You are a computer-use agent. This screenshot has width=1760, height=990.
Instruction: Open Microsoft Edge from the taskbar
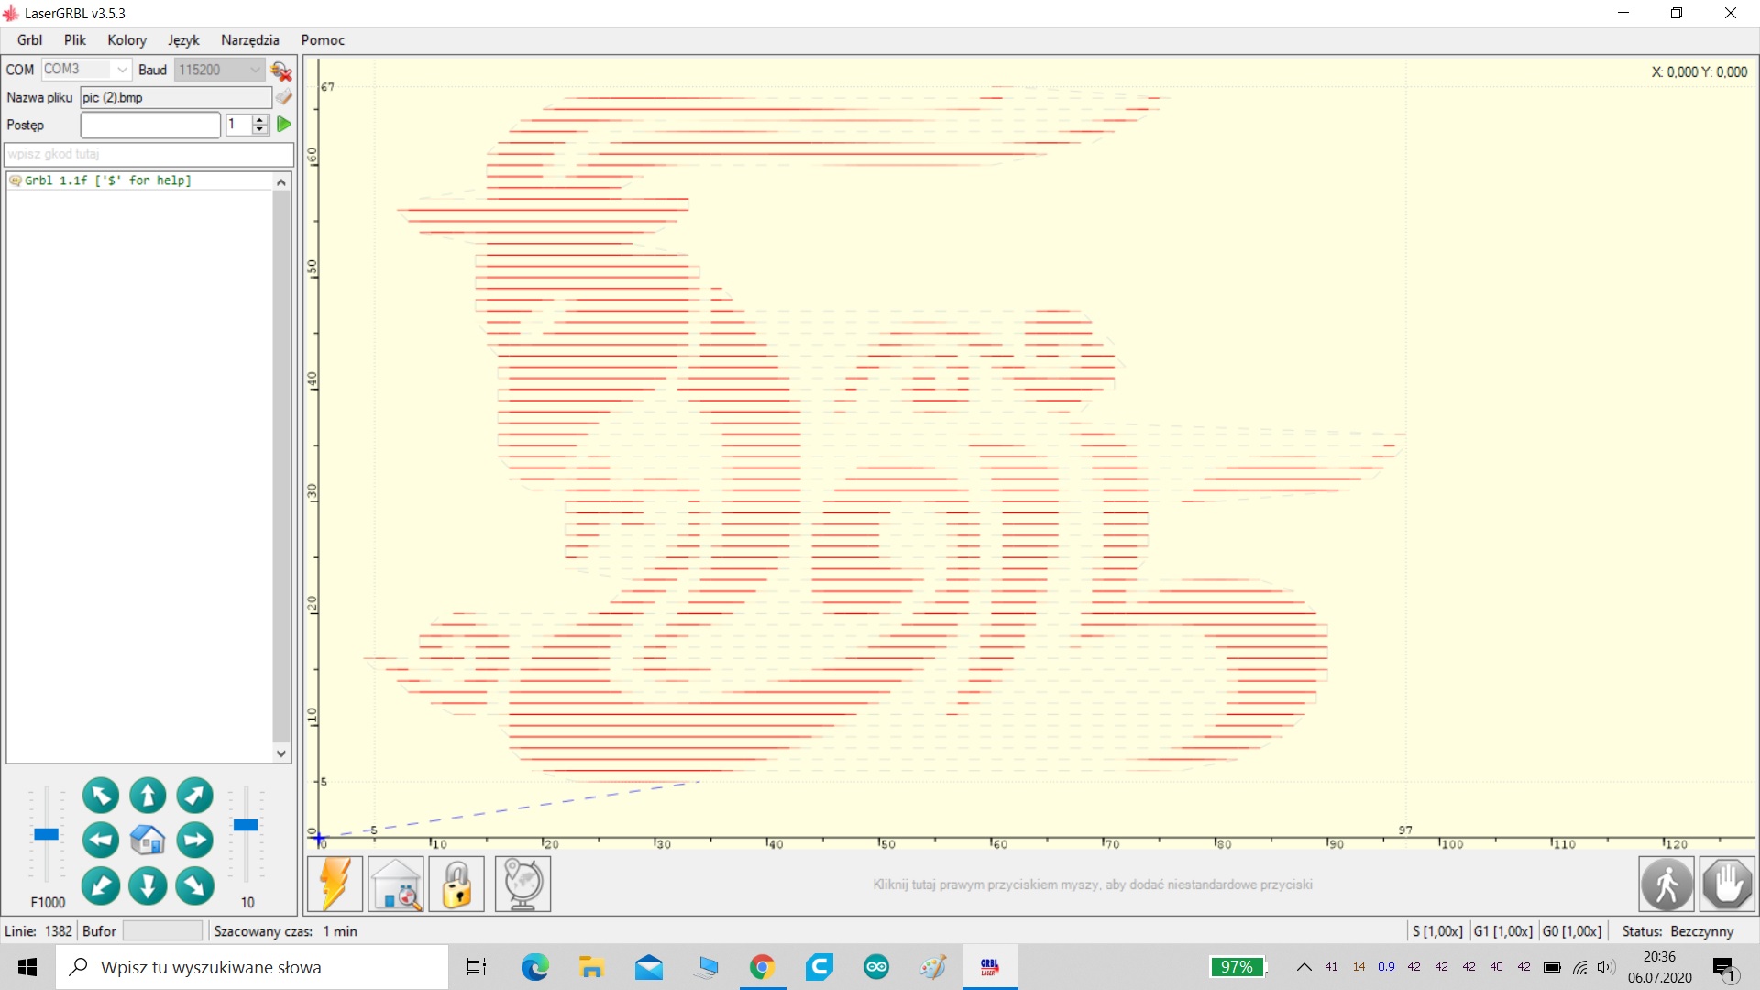coord(534,967)
